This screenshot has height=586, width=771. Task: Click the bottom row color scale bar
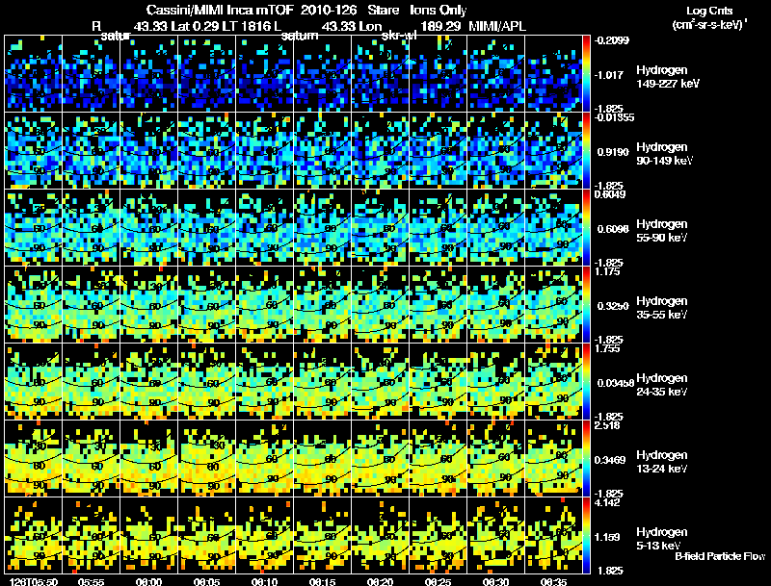click(x=586, y=535)
